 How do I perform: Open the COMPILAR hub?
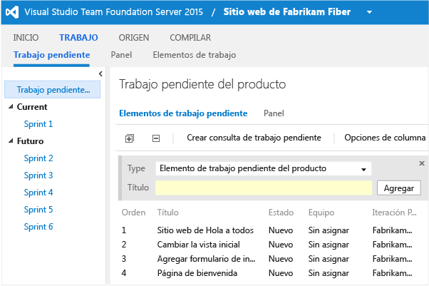(x=190, y=38)
